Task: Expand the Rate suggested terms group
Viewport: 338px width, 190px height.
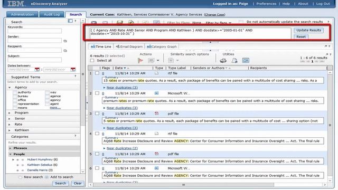Action: click(10, 125)
